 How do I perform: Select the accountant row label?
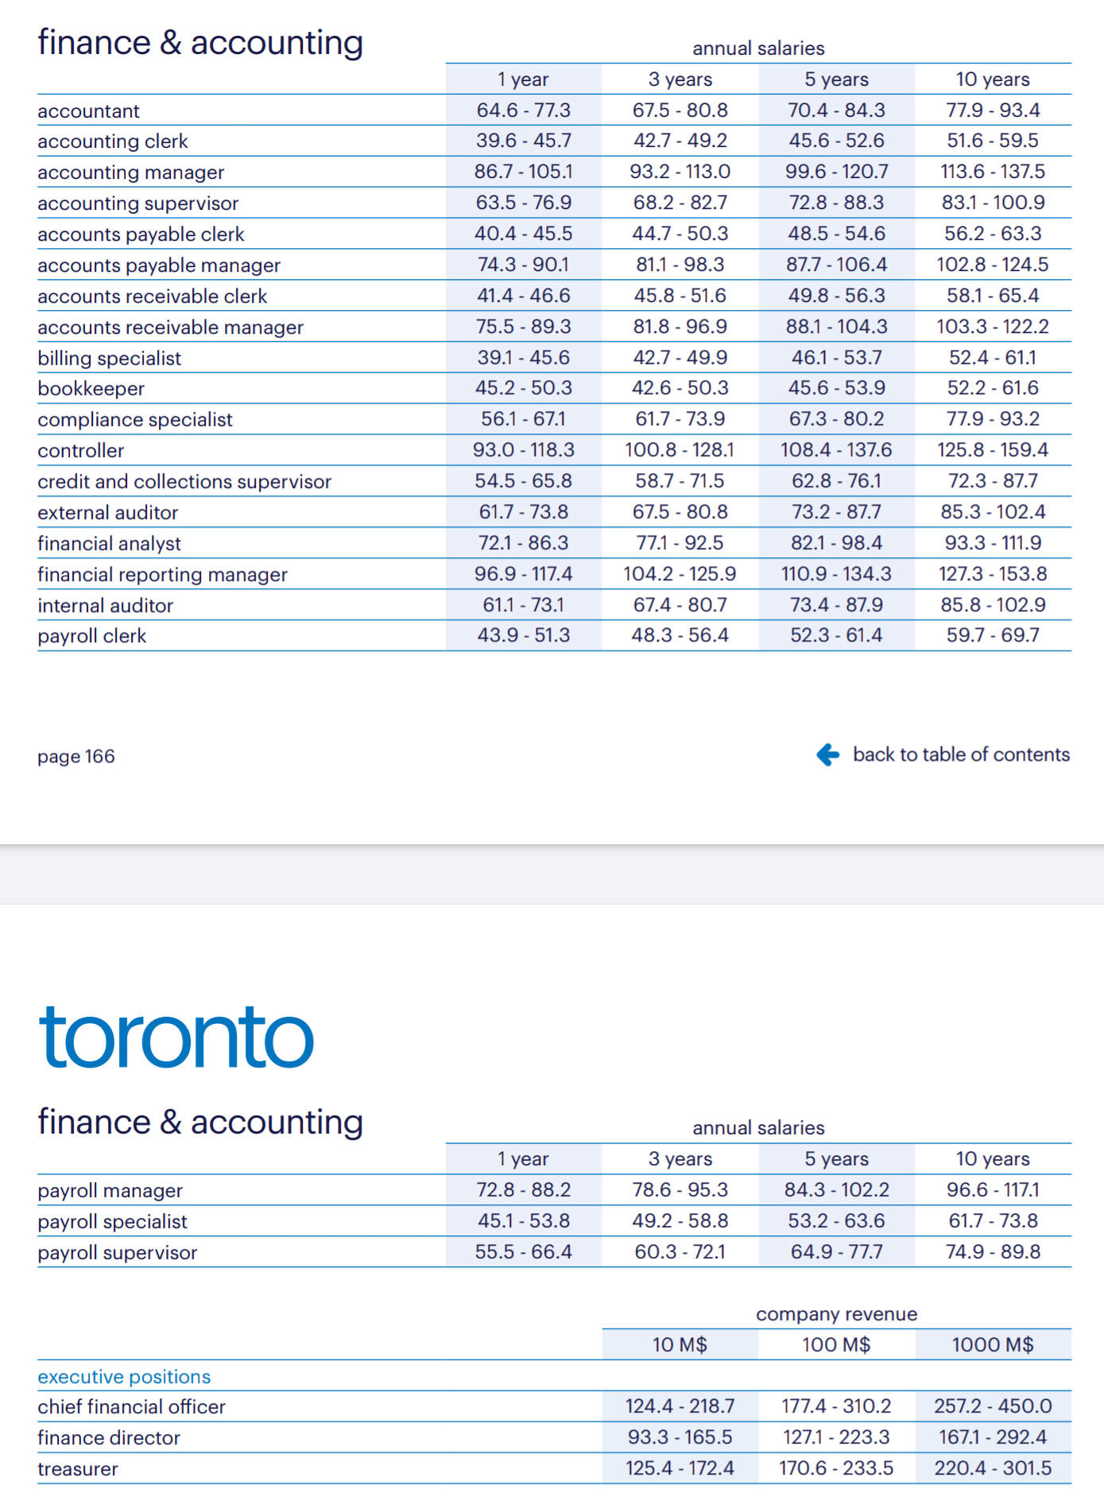coord(88,110)
